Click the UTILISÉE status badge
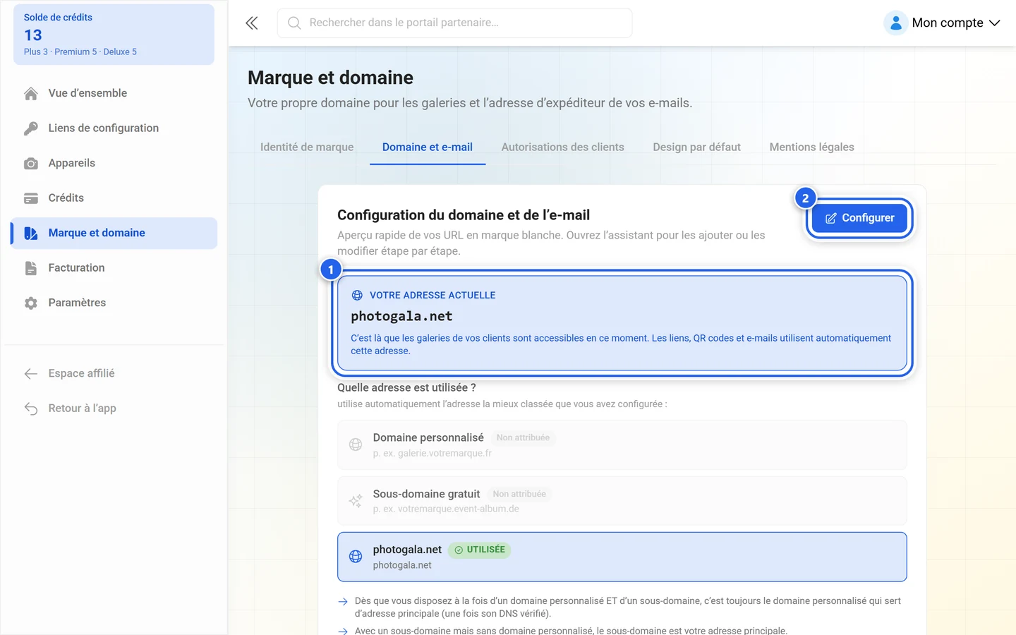 480,550
